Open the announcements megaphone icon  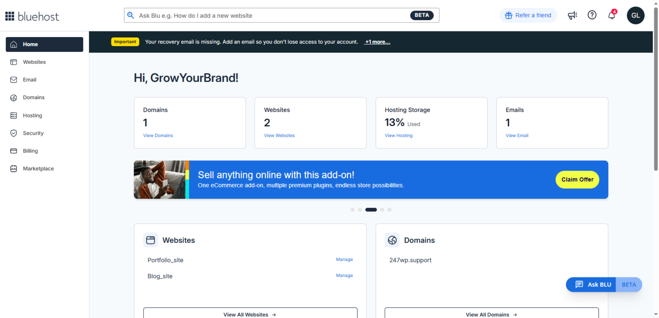pyautogui.click(x=573, y=15)
